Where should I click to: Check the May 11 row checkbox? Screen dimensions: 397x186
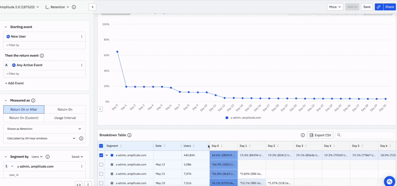pyautogui.click(x=101, y=174)
